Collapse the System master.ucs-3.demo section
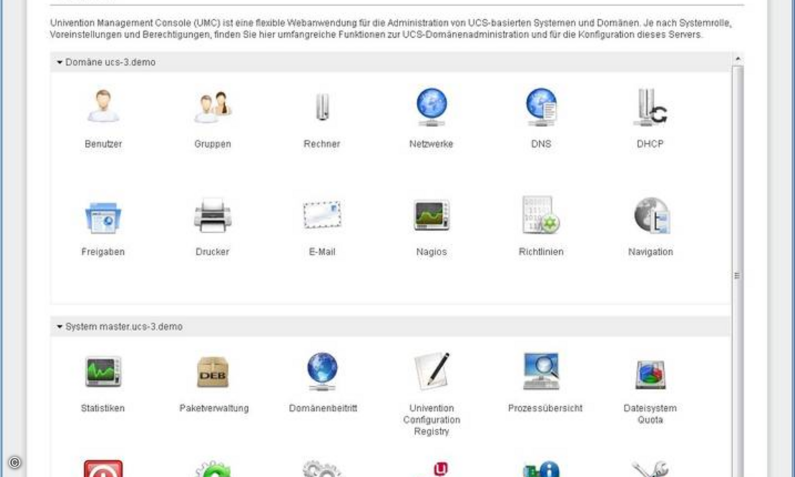 click(60, 327)
